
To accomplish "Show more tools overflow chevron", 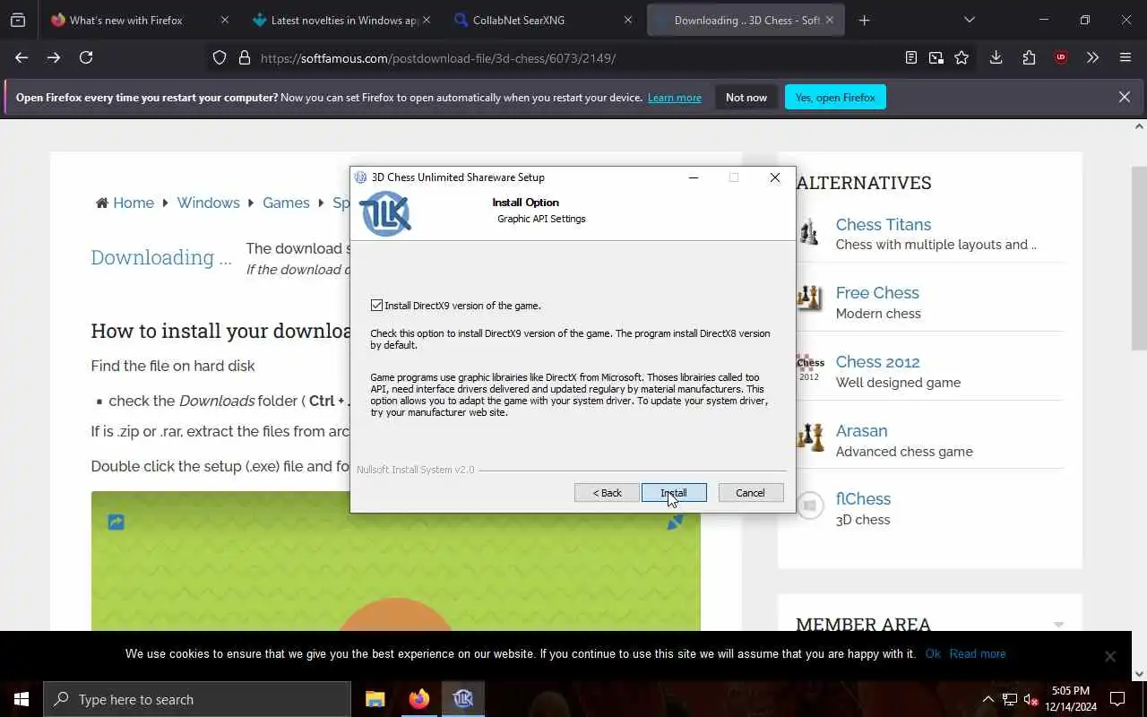I will [1092, 57].
